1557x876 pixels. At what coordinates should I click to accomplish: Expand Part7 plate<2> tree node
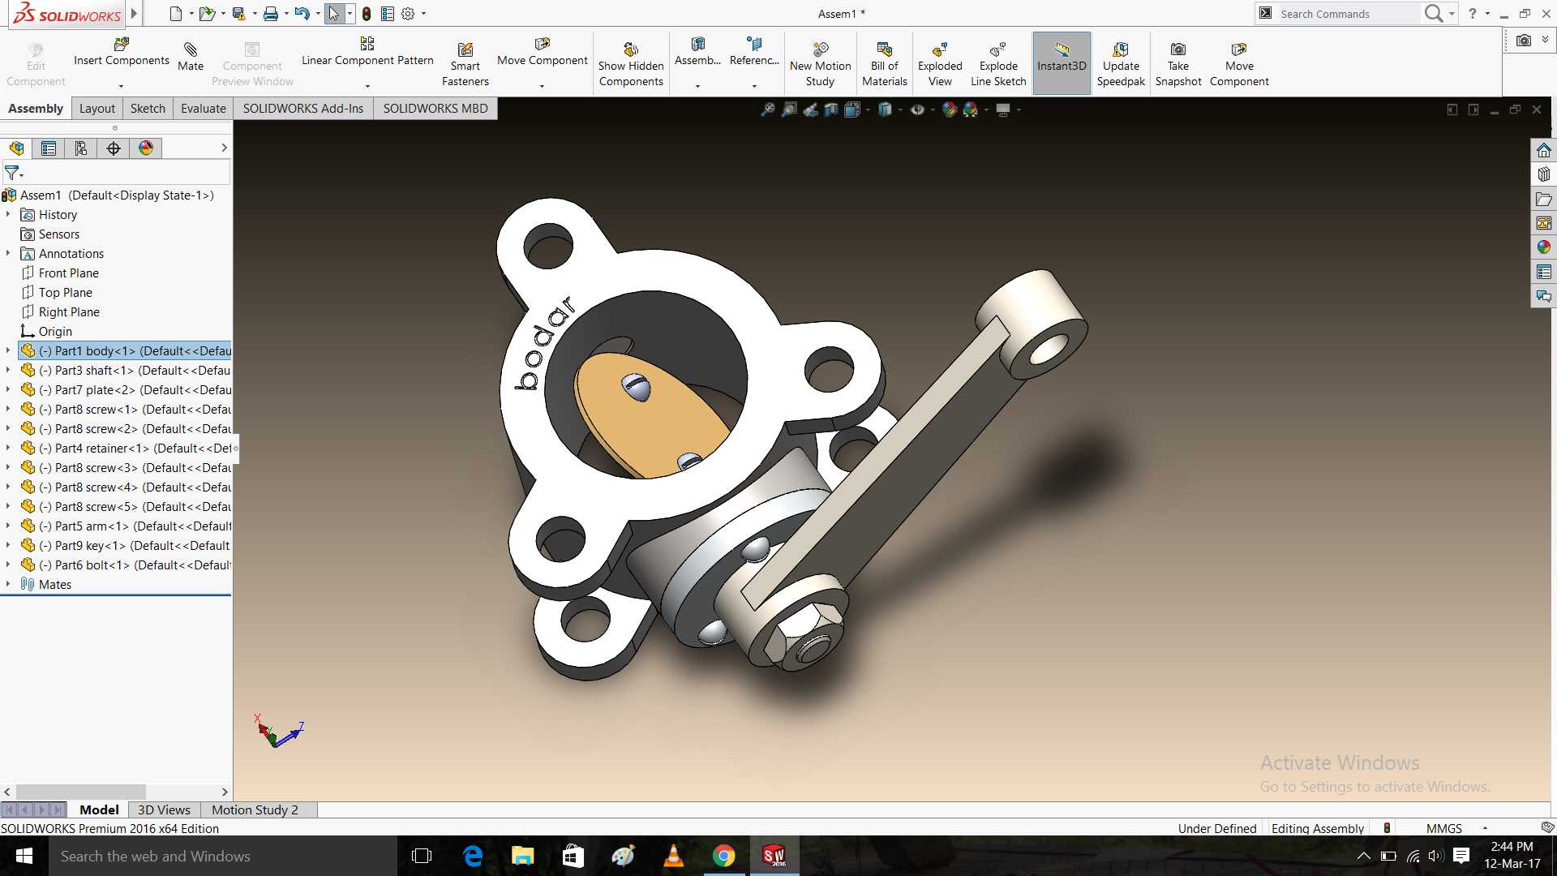[x=8, y=389]
